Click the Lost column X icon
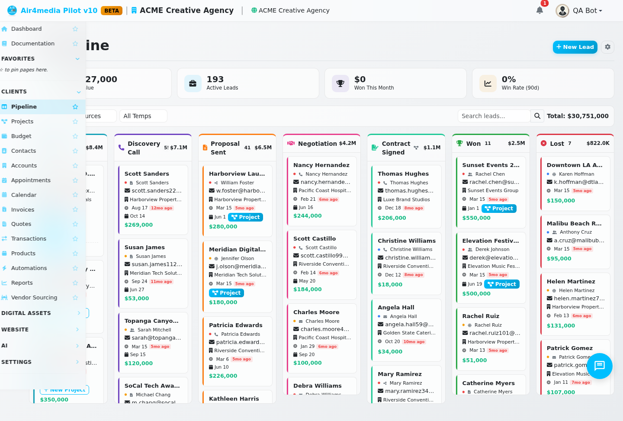This screenshot has height=421, width=623. pos(544,144)
